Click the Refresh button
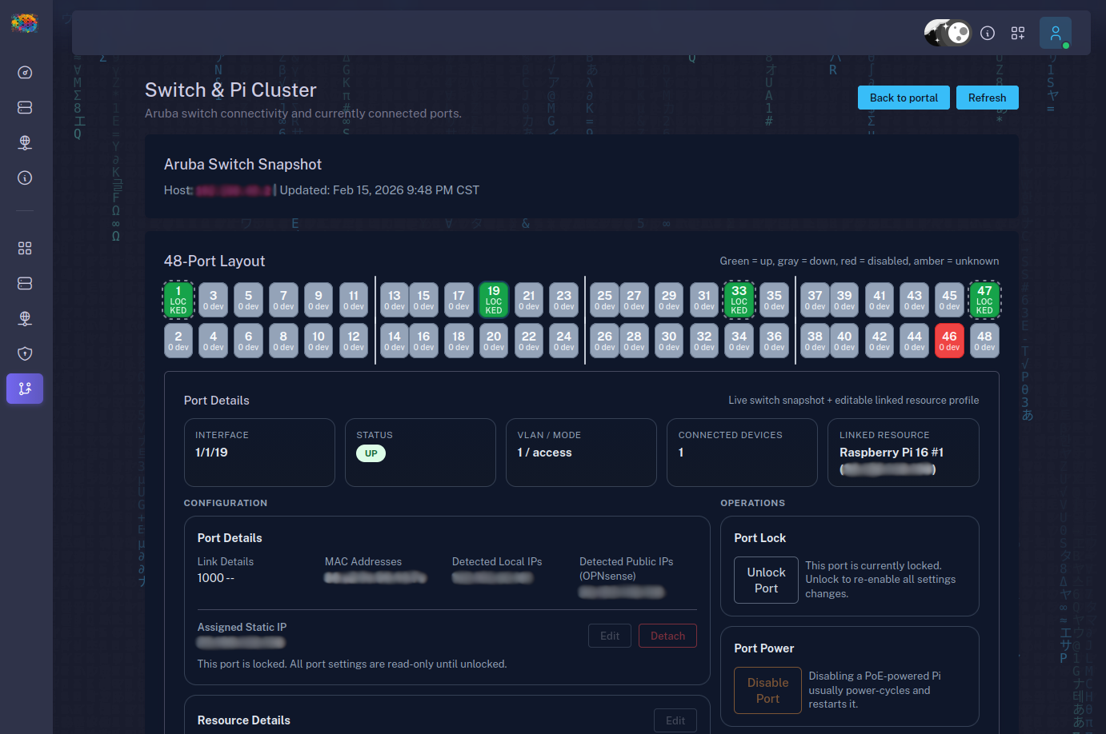 987,98
